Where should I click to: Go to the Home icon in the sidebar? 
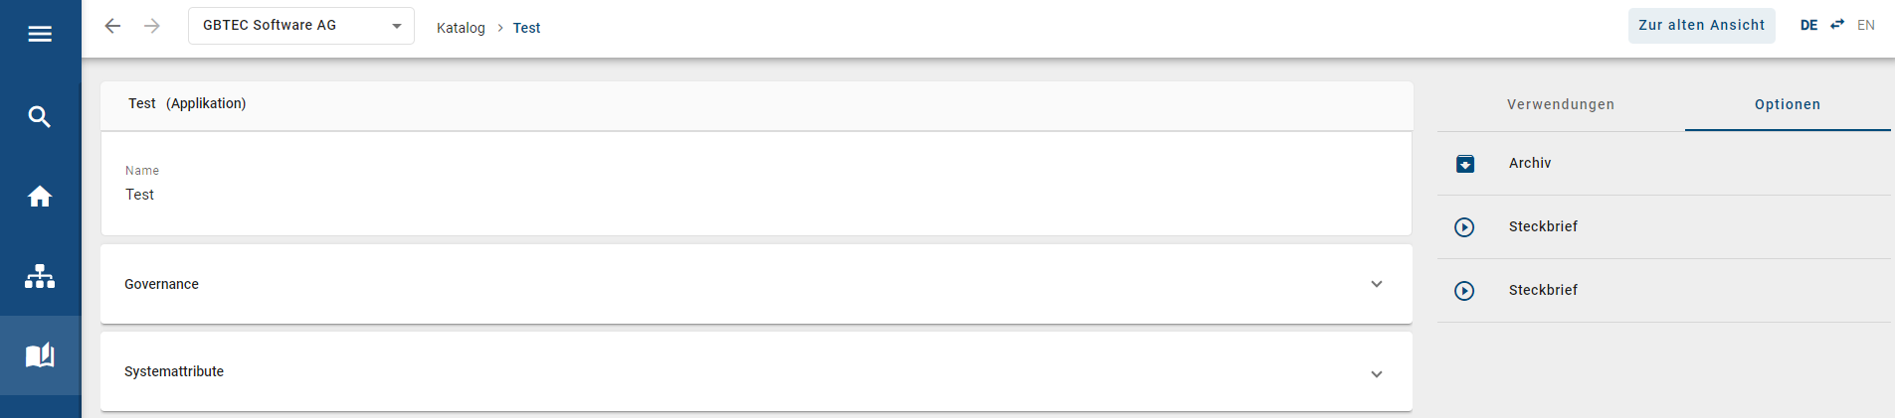pyautogui.click(x=40, y=197)
